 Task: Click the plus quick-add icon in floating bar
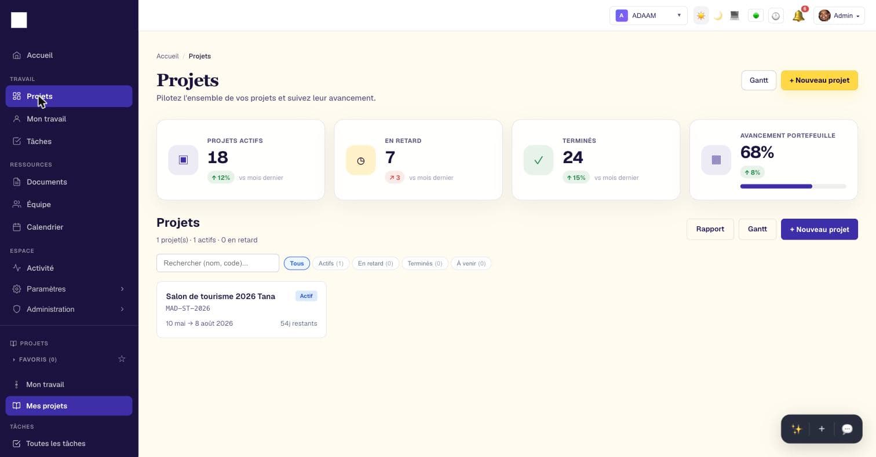click(822, 429)
